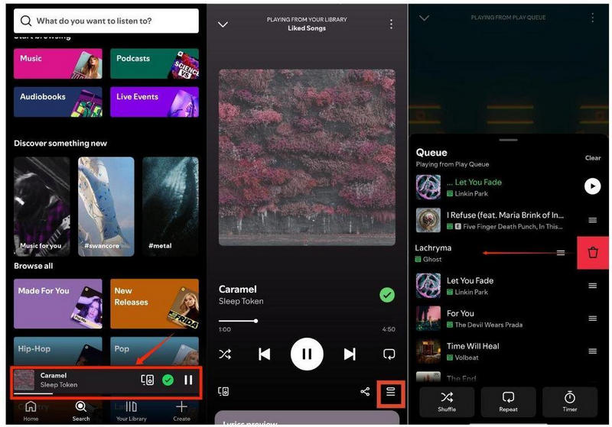
Task: Grab the reorder handle for Let You Fade
Action: coord(592,286)
